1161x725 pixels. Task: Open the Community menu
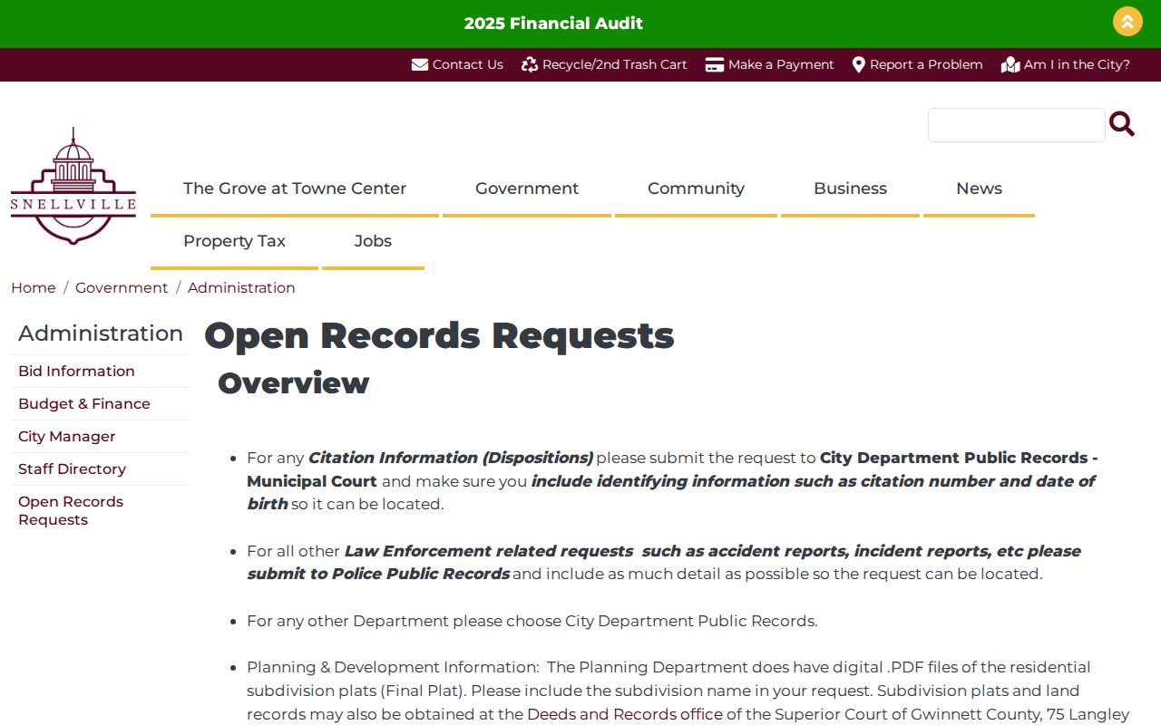(696, 188)
